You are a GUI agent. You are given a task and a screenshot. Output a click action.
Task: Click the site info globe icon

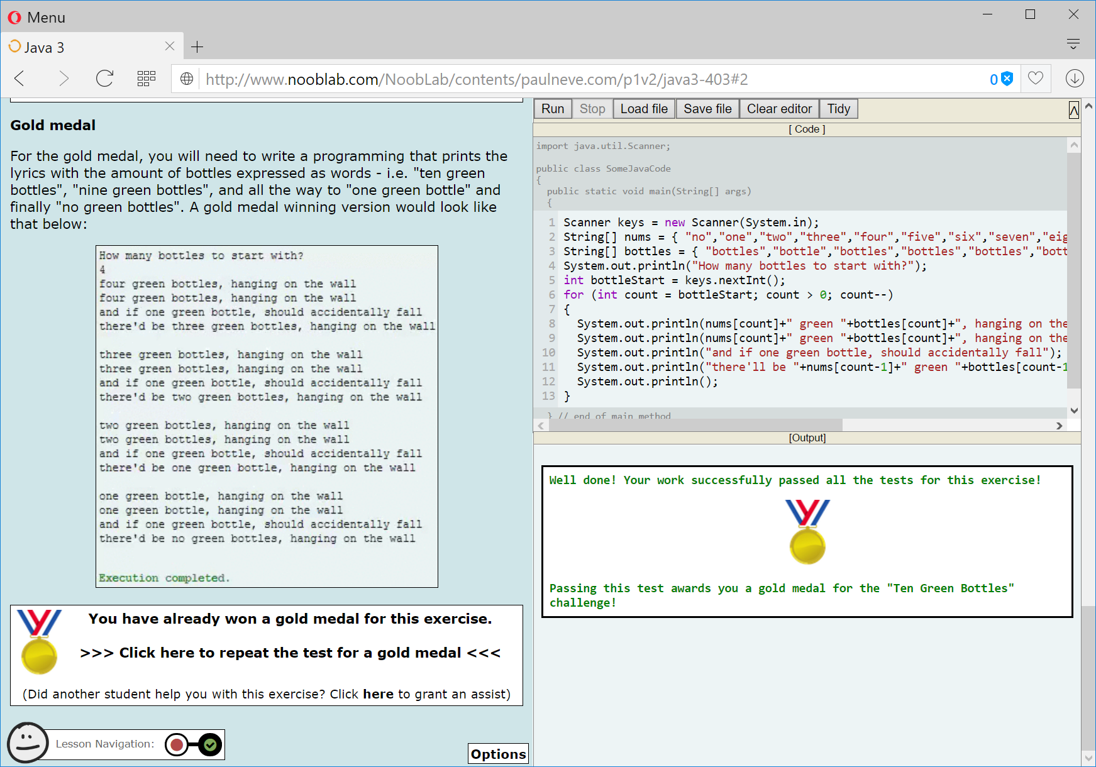(187, 79)
